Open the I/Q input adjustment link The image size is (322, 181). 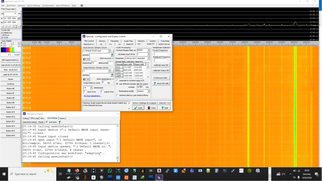[x=92, y=96]
